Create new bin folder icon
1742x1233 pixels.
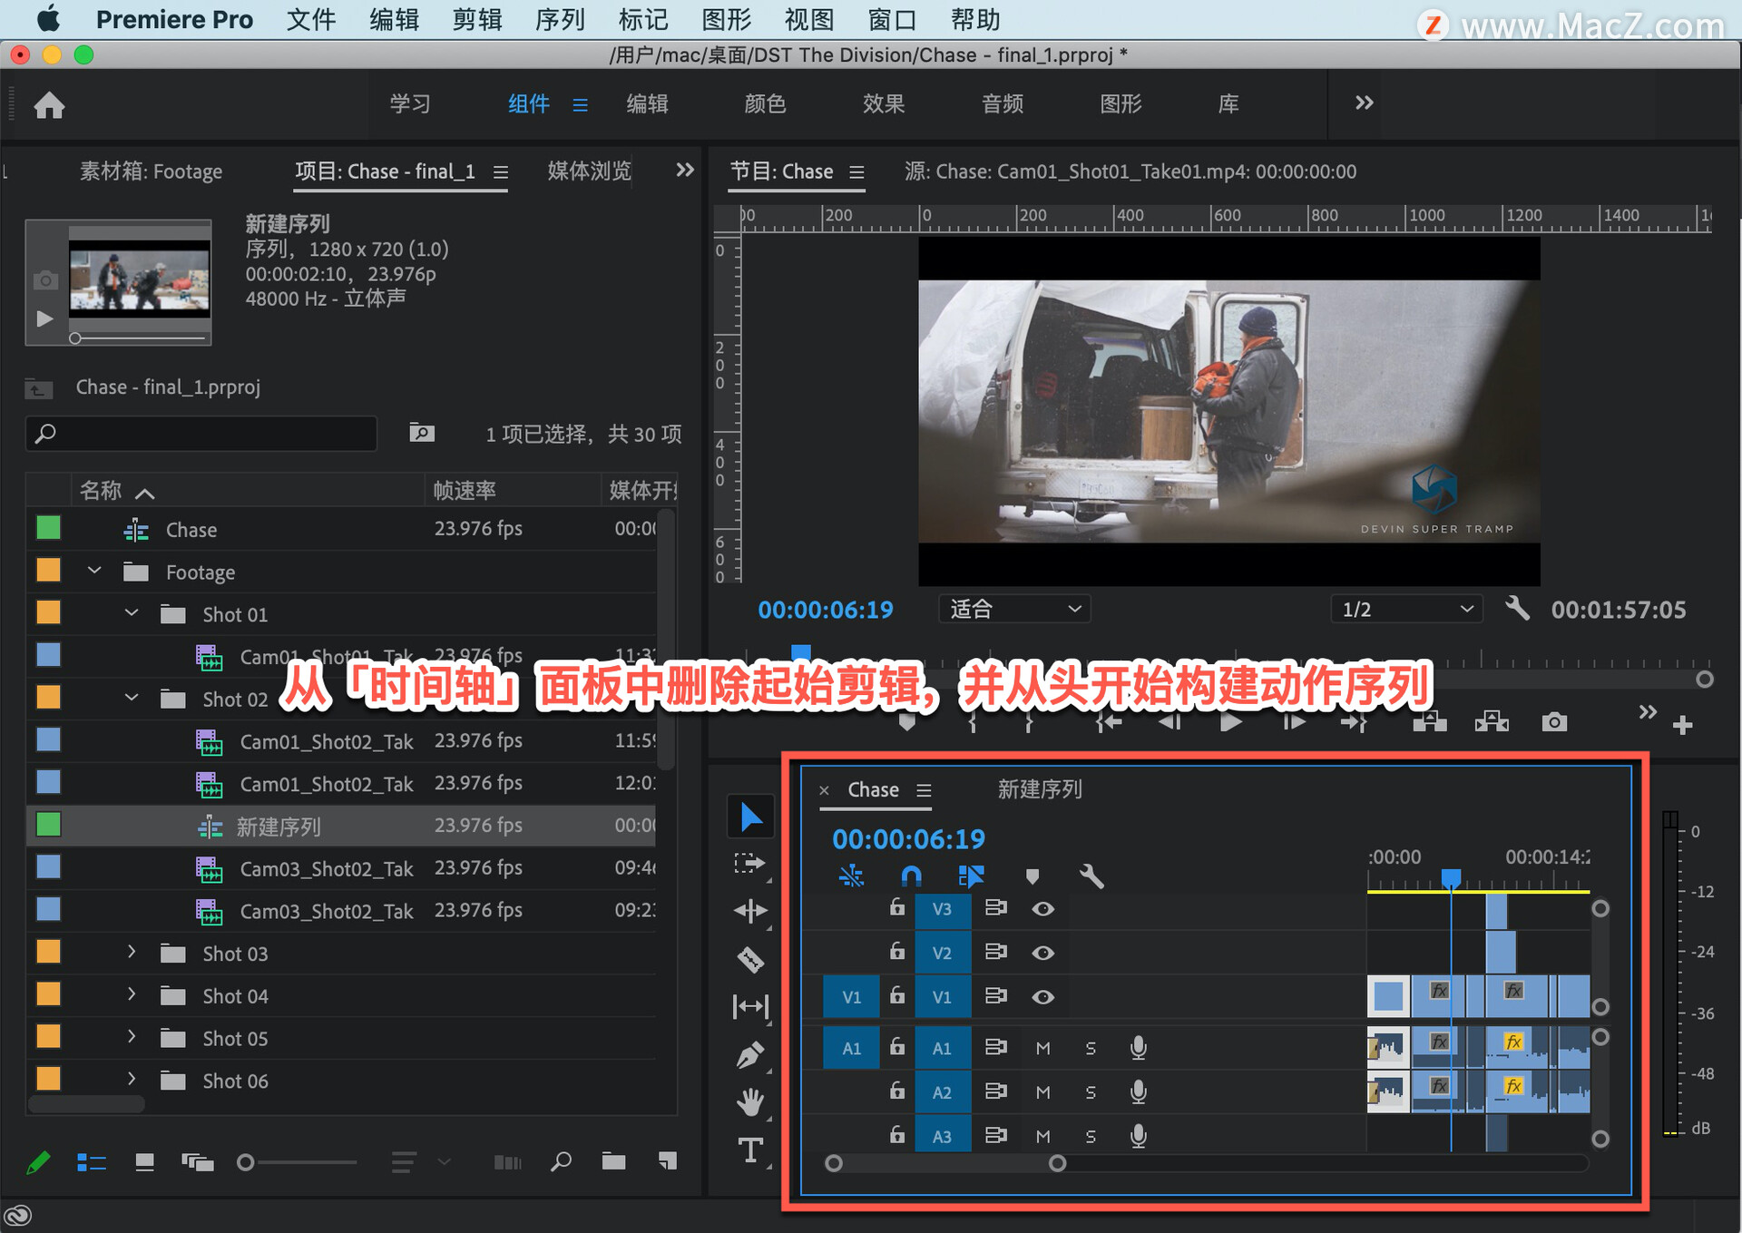click(x=613, y=1161)
